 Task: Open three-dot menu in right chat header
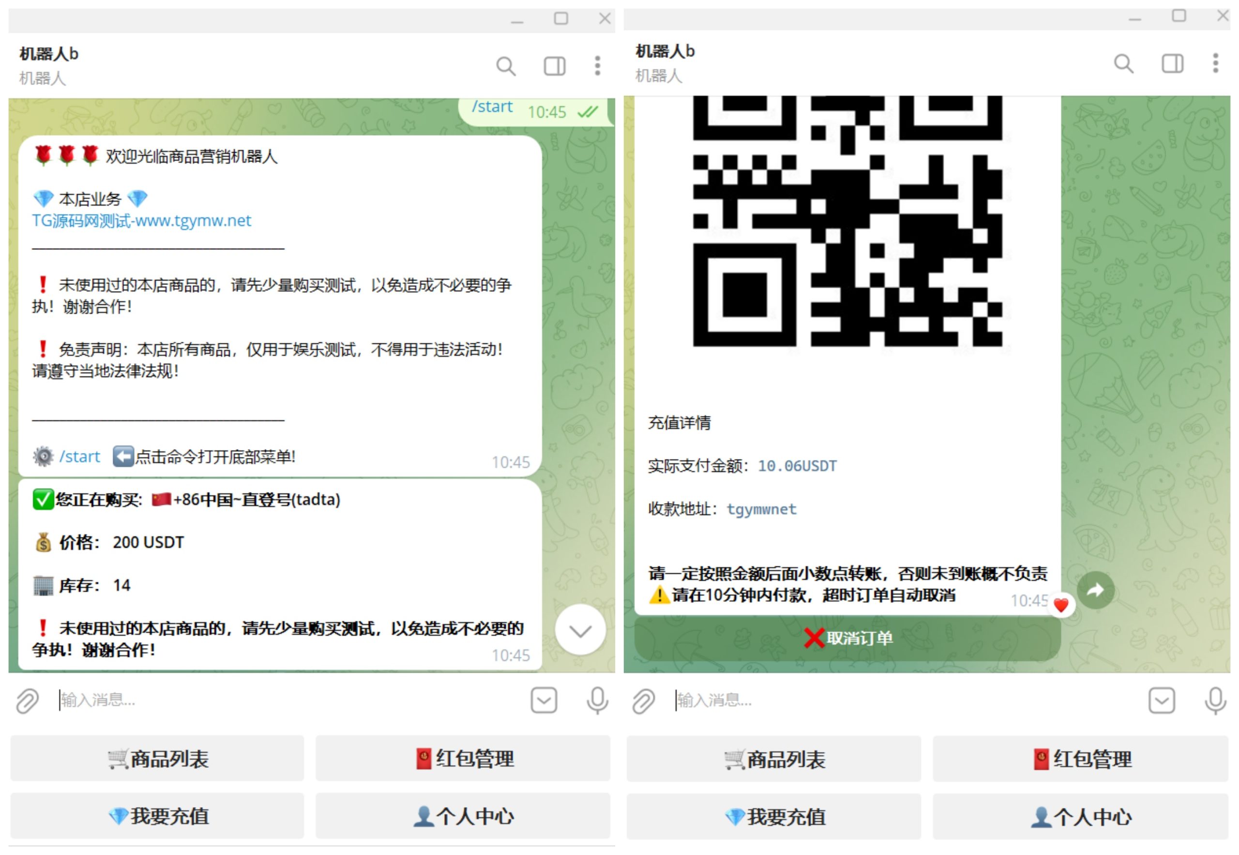[1215, 63]
